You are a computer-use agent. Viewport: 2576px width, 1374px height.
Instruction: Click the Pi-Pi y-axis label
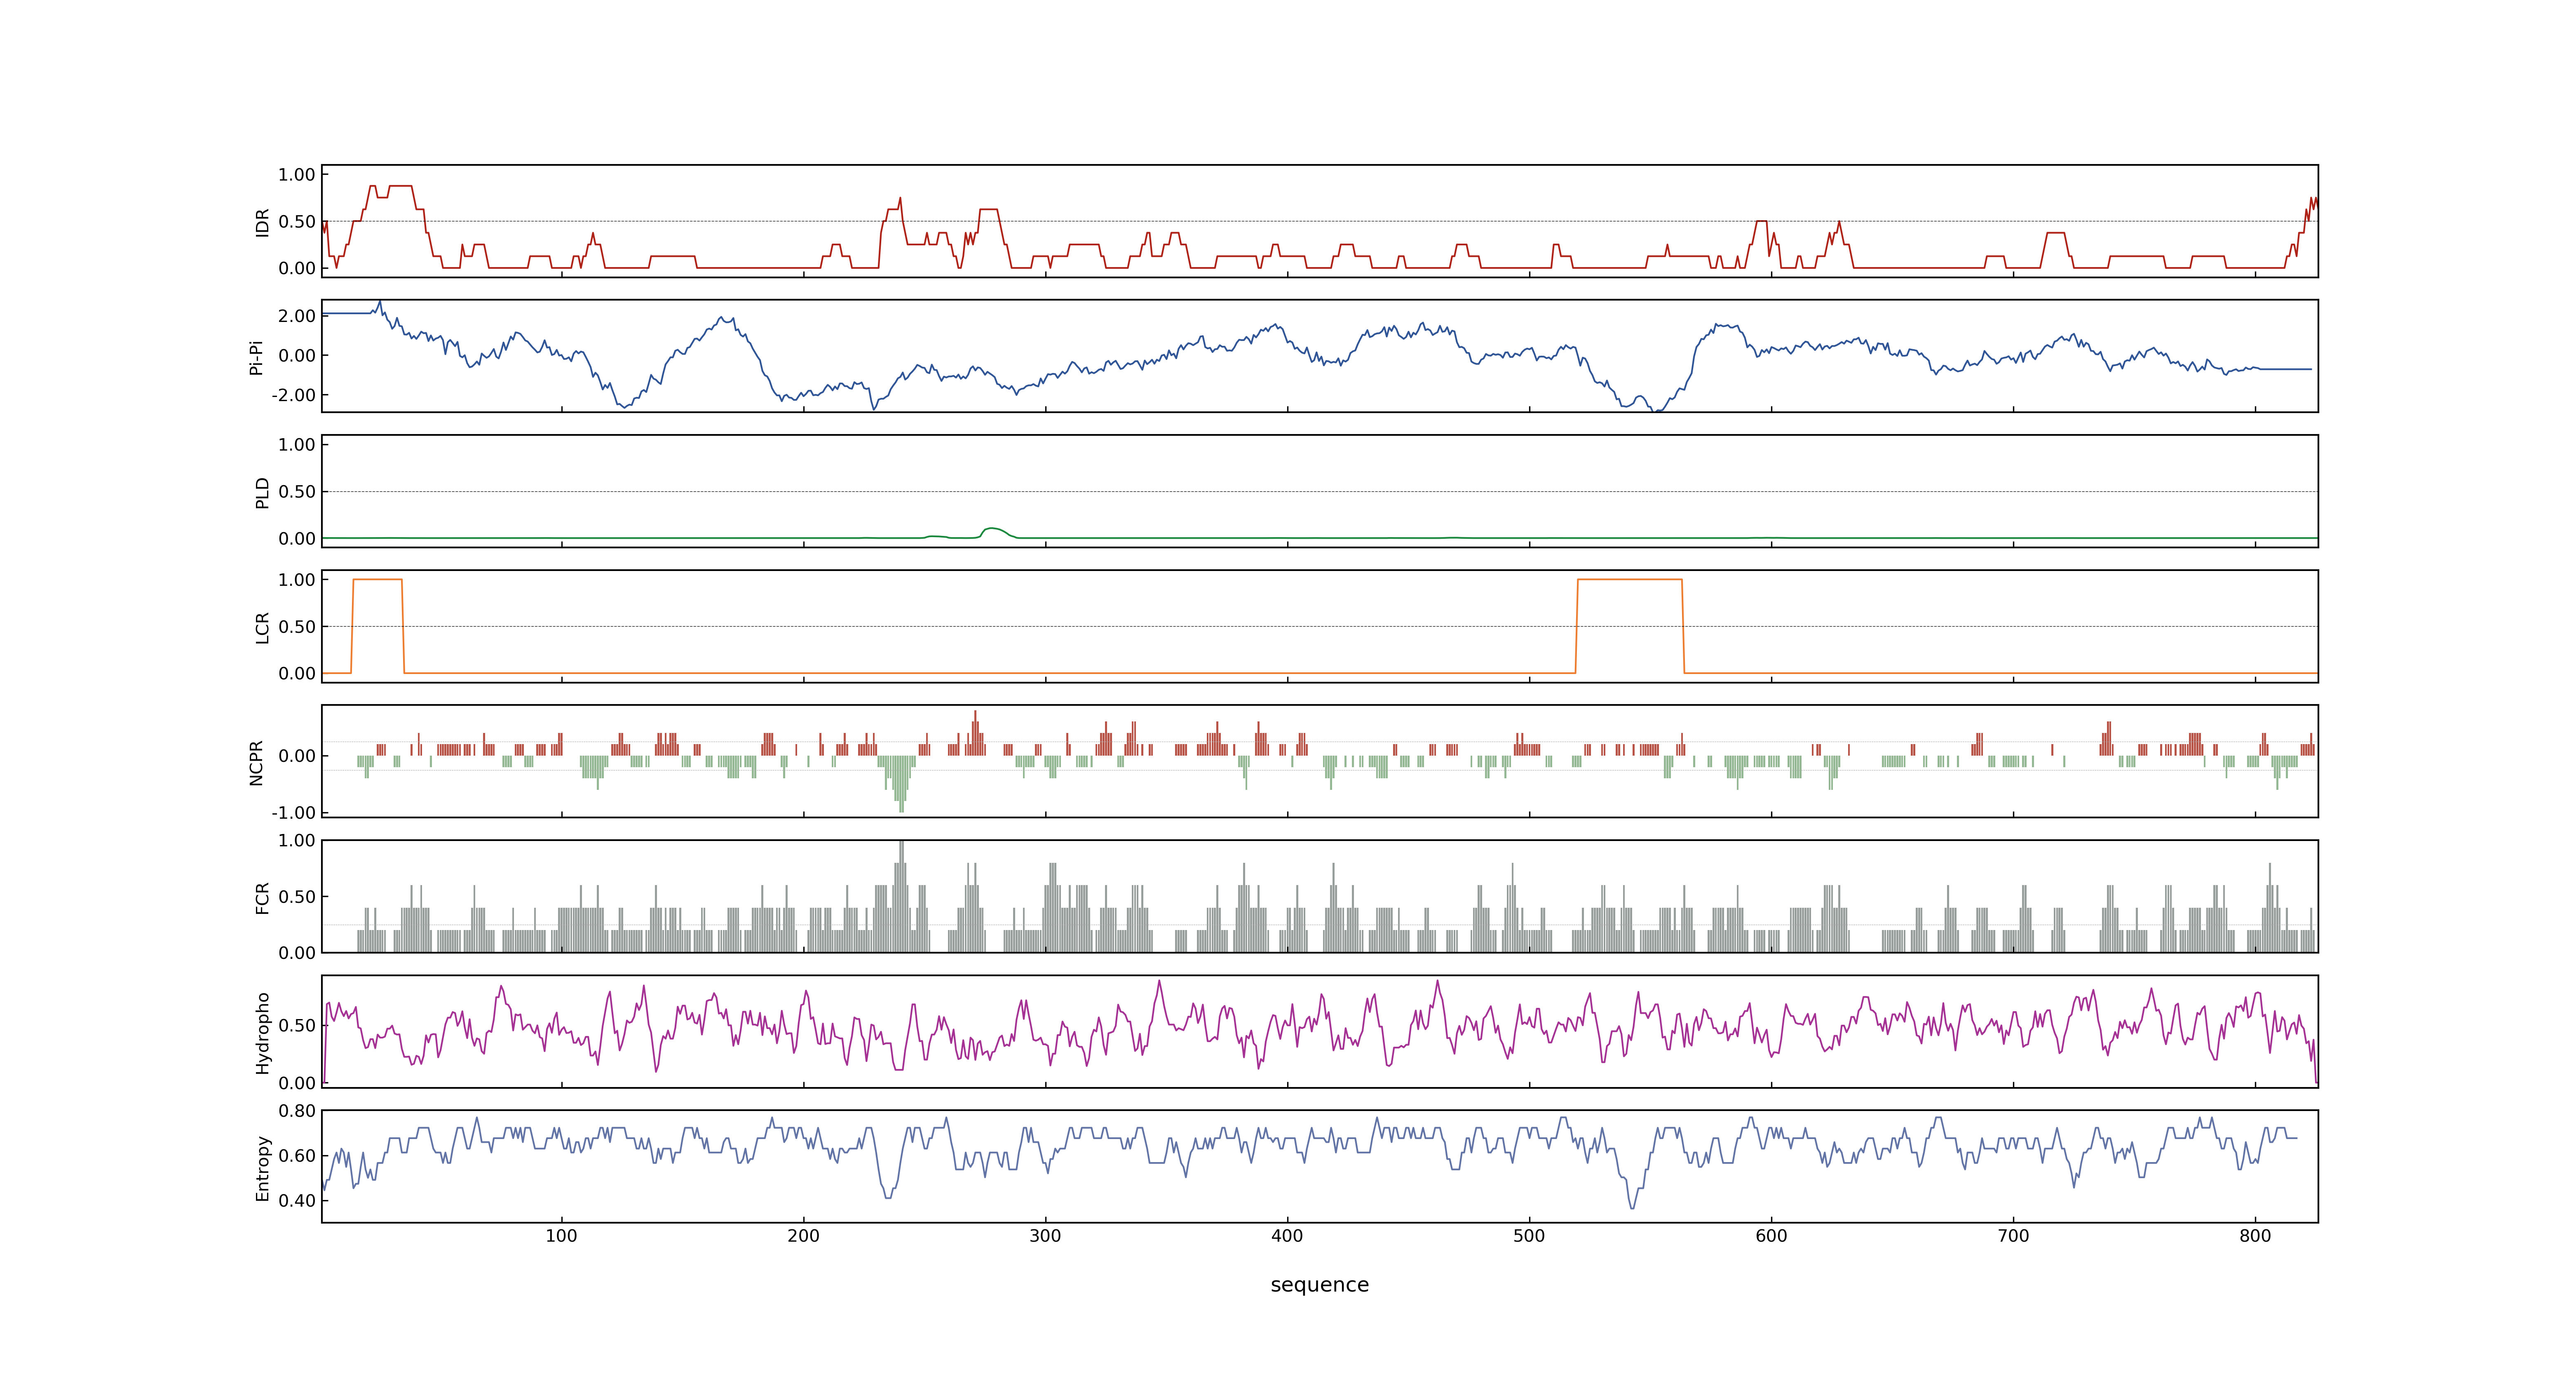(256, 357)
